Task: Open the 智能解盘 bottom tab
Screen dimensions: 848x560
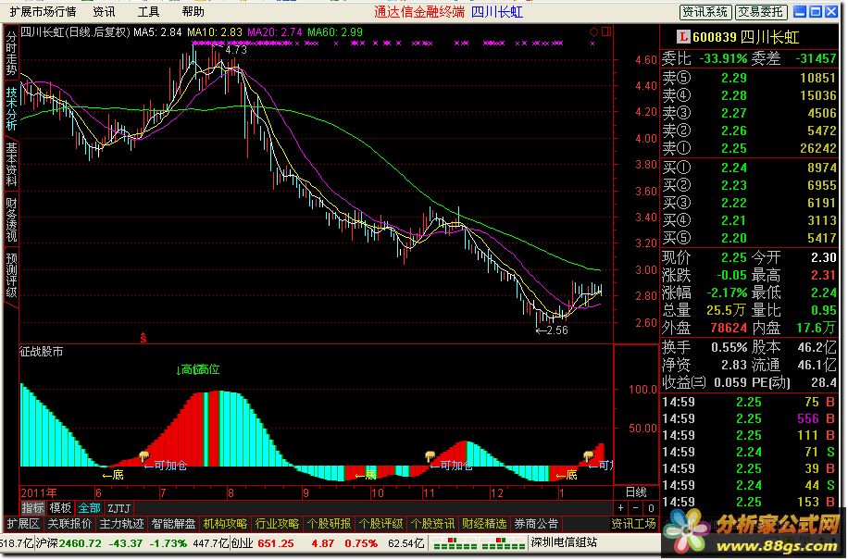Action: (x=173, y=524)
